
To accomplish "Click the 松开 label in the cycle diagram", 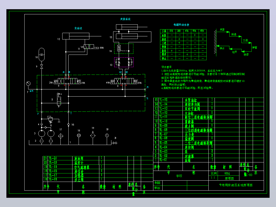I will (x=235, y=52).
